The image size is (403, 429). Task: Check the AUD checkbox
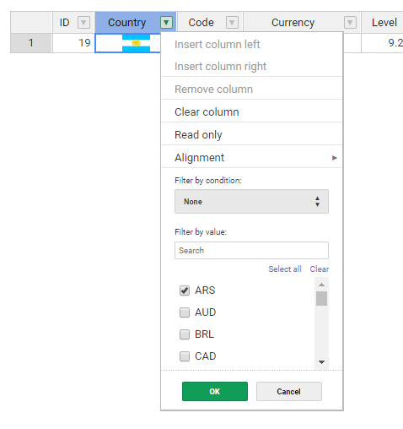pyautogui.click(x=185, y=312)
